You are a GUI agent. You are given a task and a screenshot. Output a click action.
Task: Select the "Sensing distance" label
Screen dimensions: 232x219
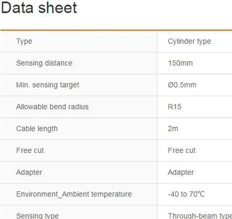coord(44,63)
